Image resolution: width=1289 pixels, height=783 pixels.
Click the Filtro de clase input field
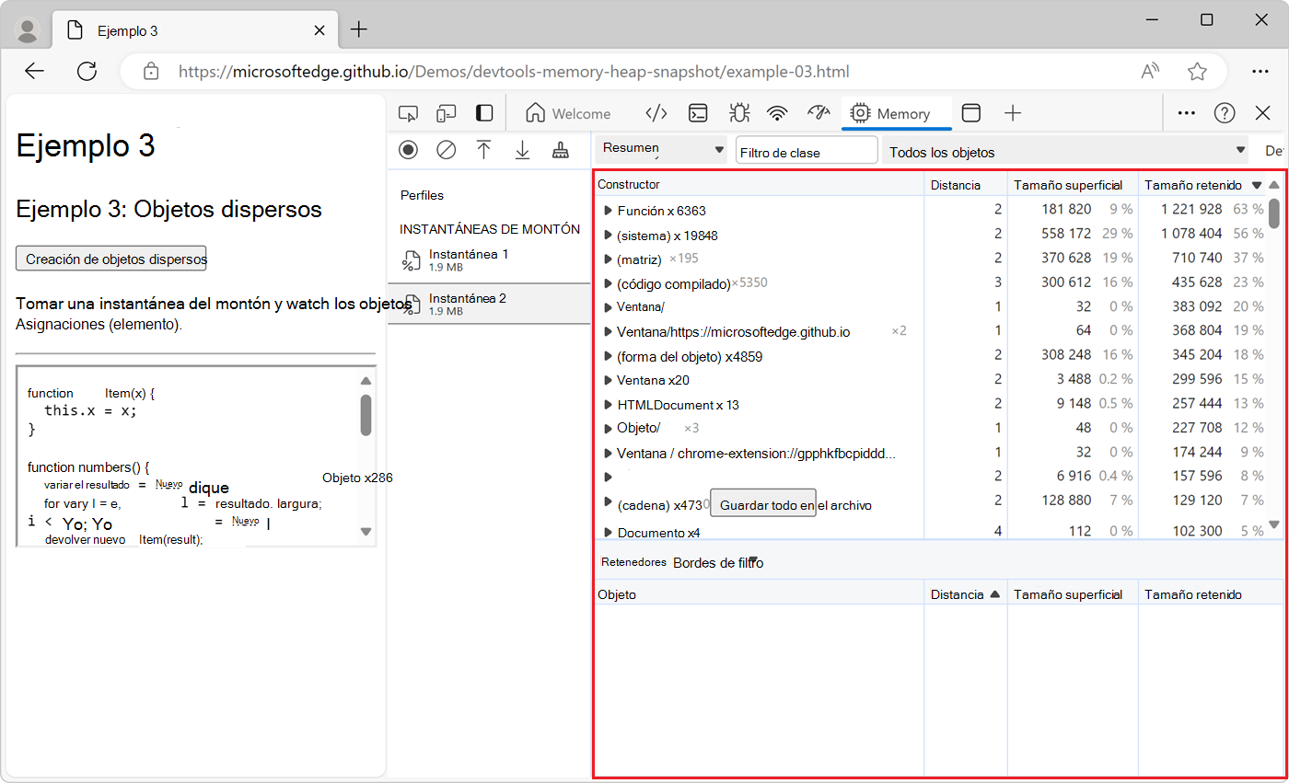pyautogui.click(x=806, y=152)
